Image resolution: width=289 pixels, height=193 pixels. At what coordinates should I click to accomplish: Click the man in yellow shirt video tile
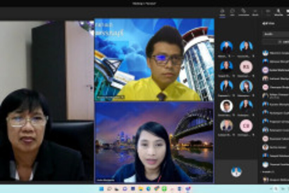[154, 60]
